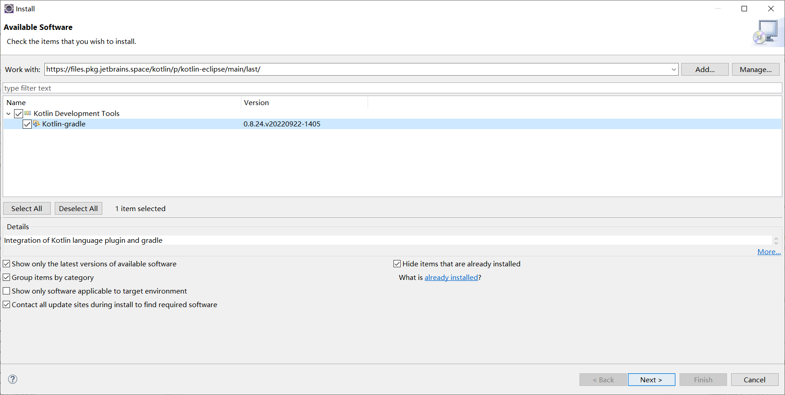
Task: Toggle Show only the latest versions checkbox
Action: (6, 264)
